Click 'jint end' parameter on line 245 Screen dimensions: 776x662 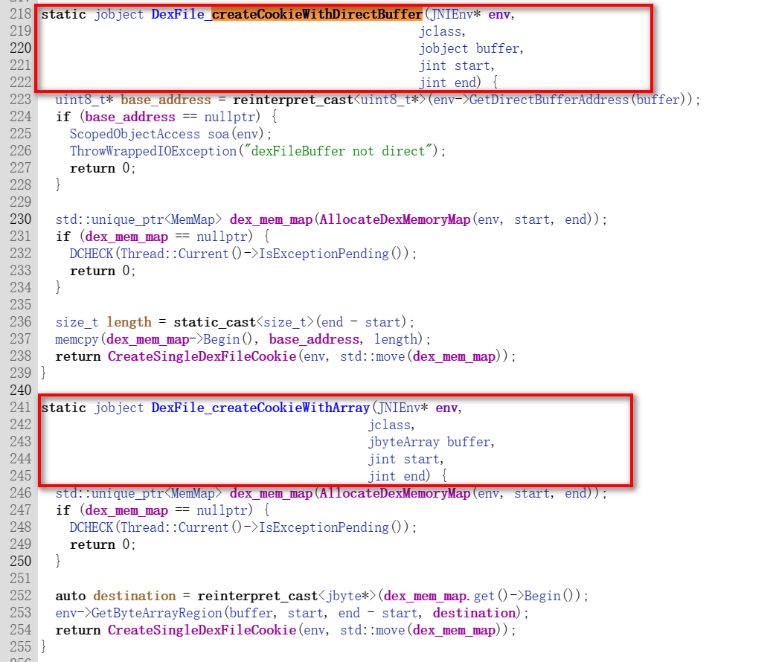tap(397, 476)
